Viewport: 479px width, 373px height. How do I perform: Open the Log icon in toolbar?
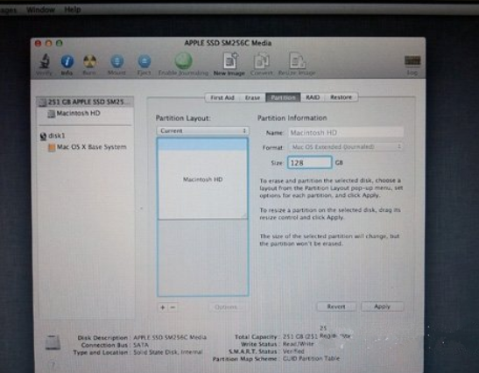412,60
